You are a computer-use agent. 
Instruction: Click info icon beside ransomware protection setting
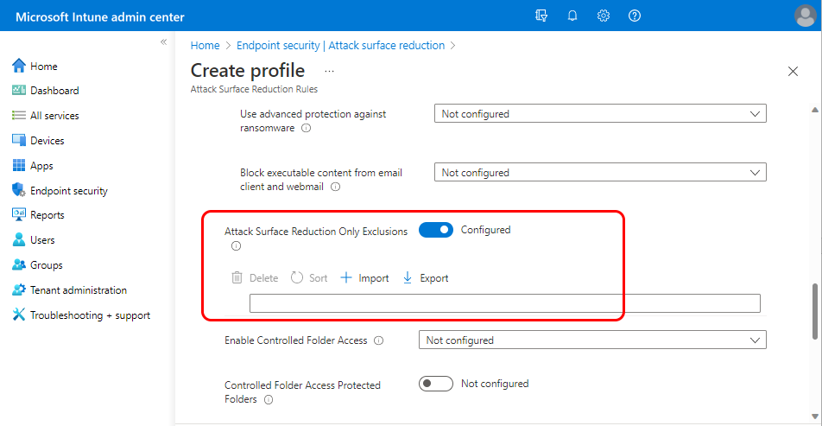[307, 128]
